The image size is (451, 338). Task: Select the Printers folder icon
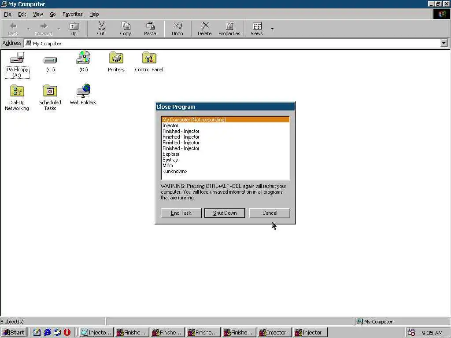[x=116, y=62]
